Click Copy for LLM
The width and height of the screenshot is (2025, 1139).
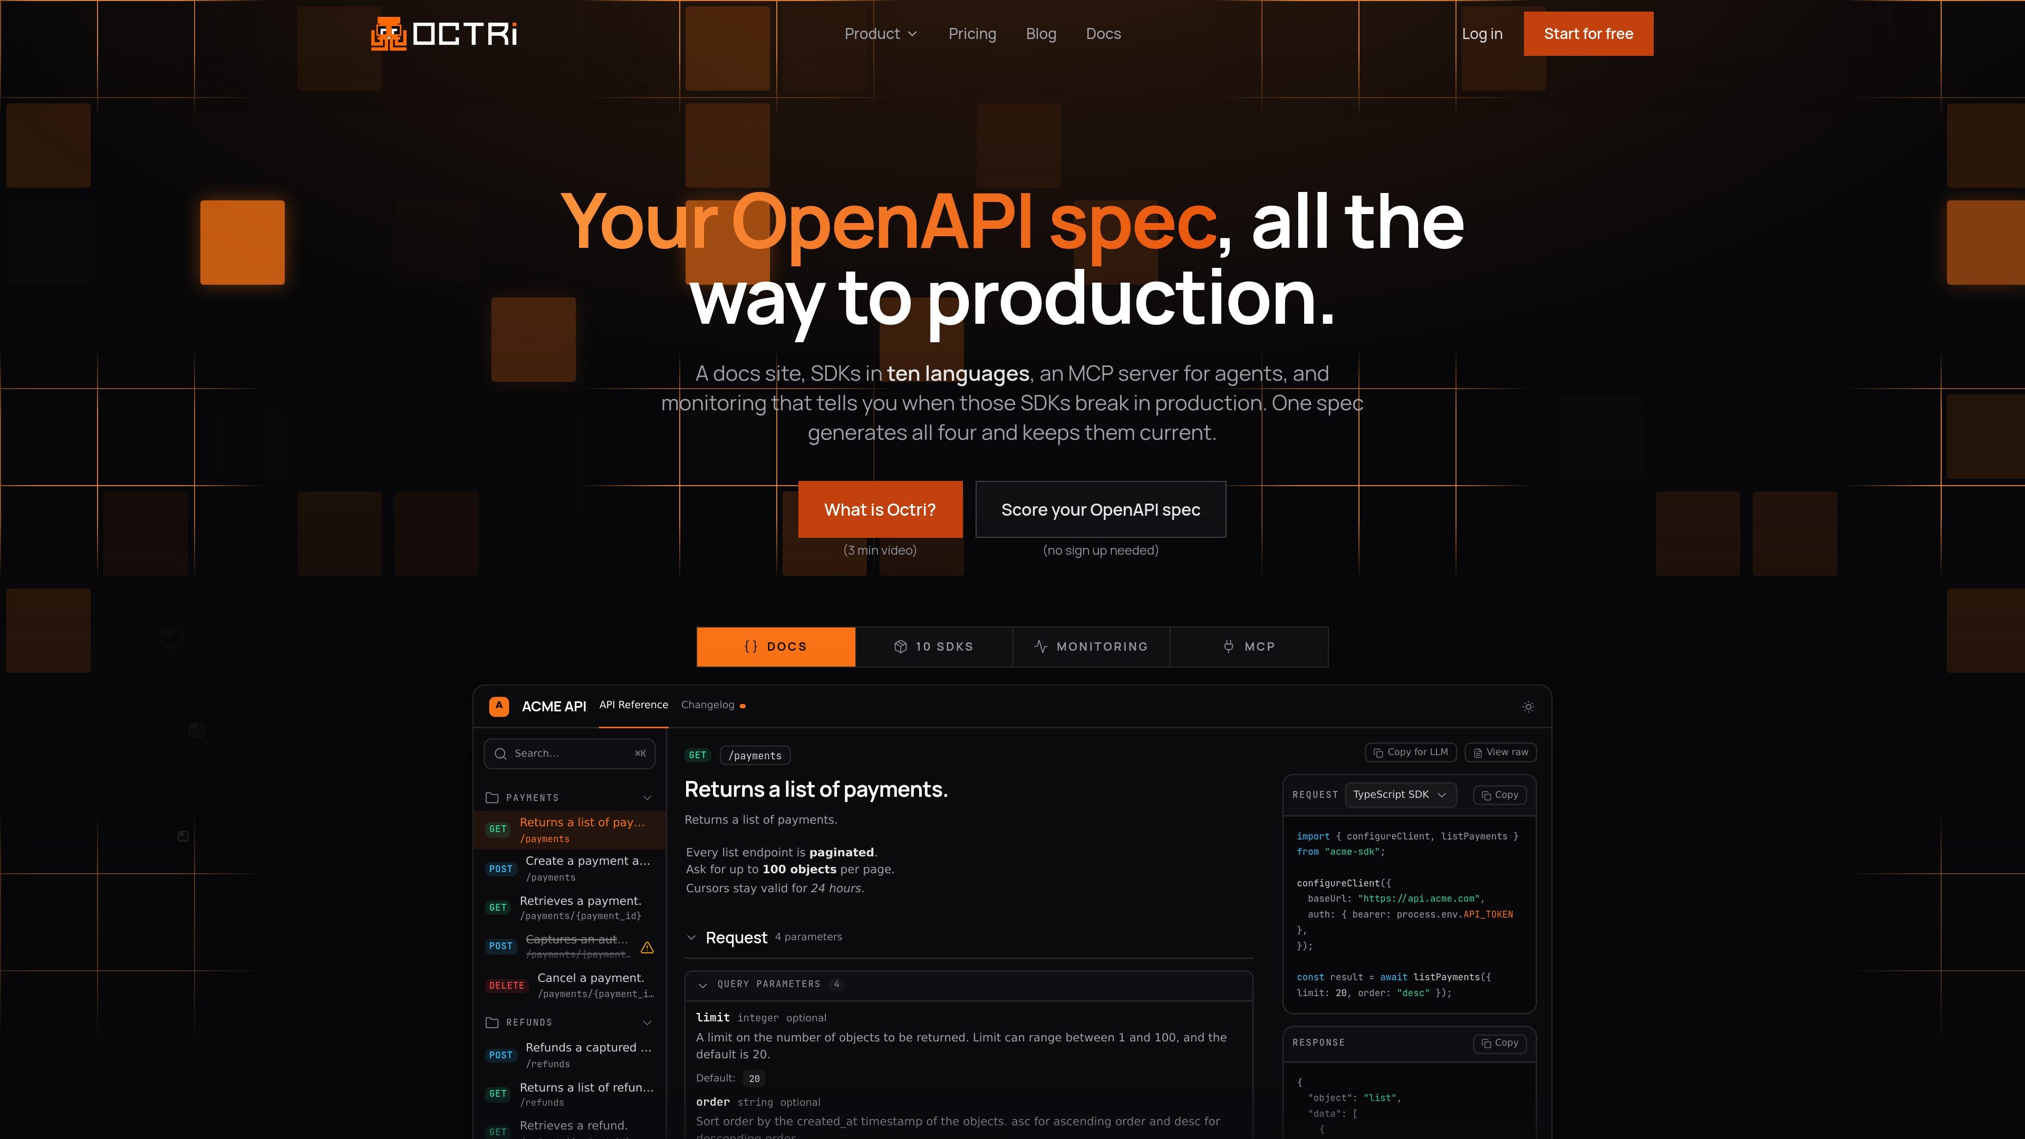point(1411,752)
